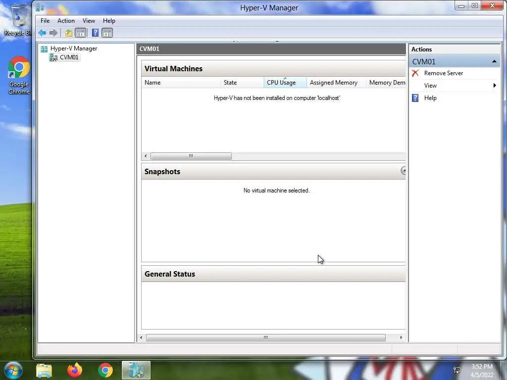Launch Firefox from taskbar
The width and height of the screenshot is (507, 380).
click(75, 370)
